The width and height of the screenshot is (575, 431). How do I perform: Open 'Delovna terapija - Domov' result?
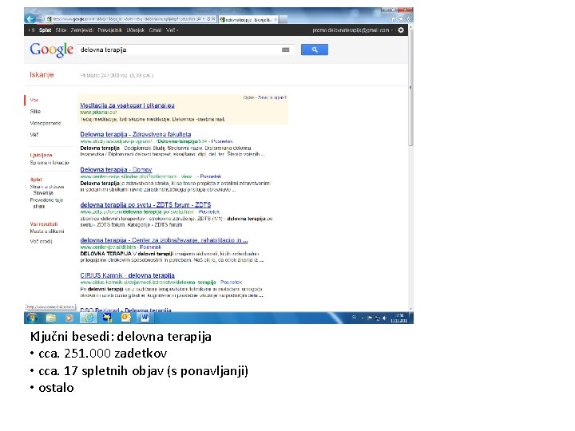(x=116, y=169)
